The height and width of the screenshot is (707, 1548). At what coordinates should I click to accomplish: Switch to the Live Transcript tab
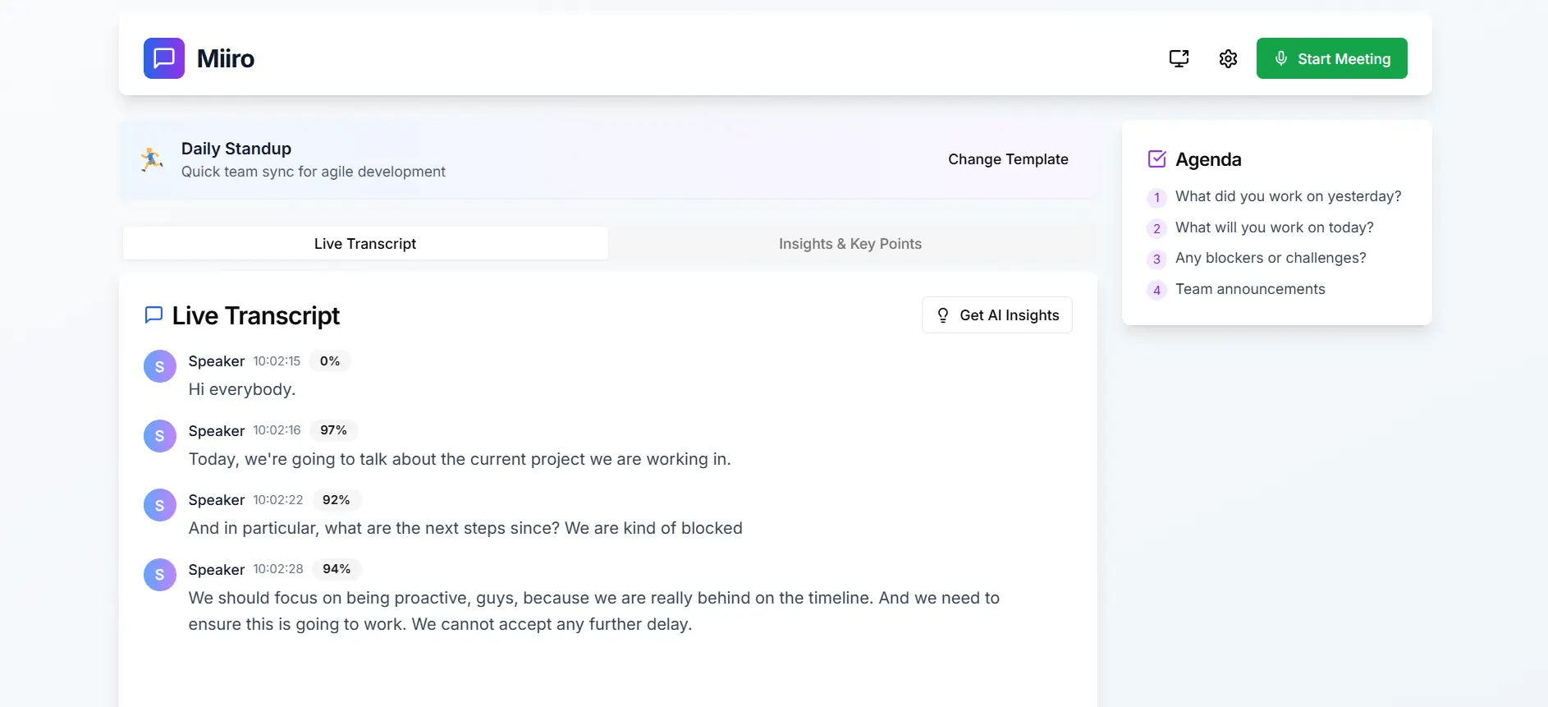[x=365, y=244]
